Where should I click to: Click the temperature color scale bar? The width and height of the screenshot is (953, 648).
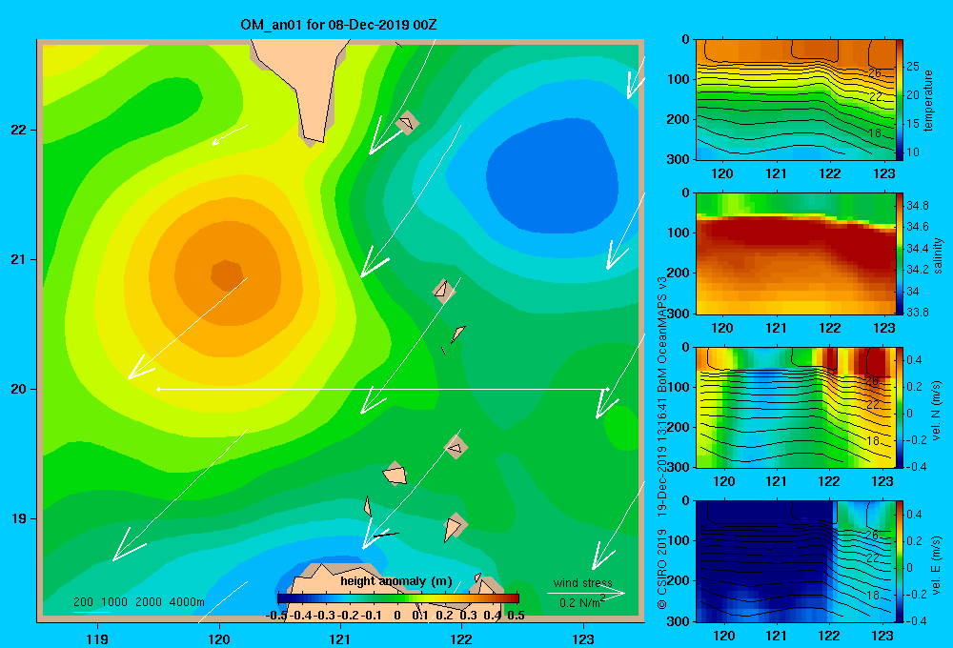click(x=899, y=100)
